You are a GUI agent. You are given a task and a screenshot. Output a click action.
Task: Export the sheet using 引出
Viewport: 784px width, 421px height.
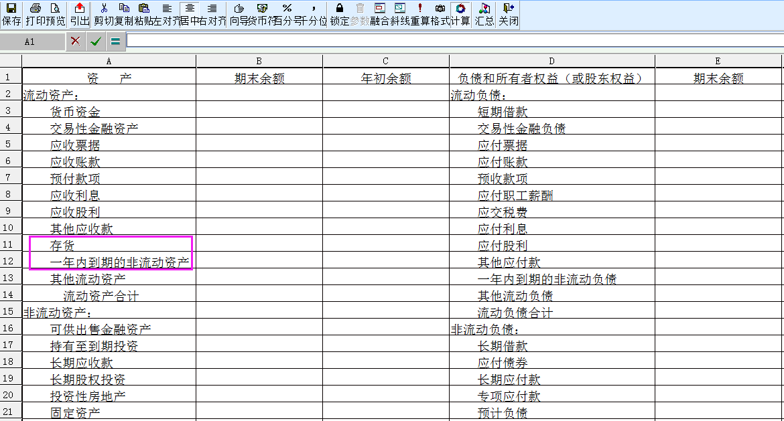point(78,12)
